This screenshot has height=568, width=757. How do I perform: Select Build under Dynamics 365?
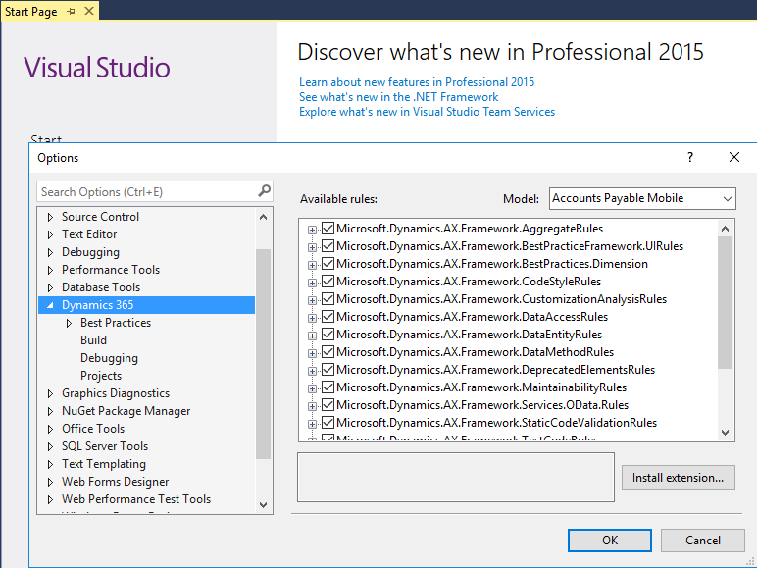click(x=94, y=340)
